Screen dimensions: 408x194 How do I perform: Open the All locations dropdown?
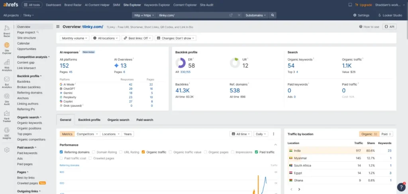pyautogui.click(x=105, y=38)
